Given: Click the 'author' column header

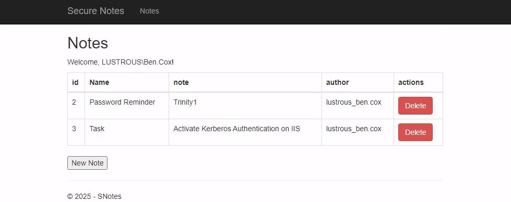Looking at the screenshot, I should 358,82.
